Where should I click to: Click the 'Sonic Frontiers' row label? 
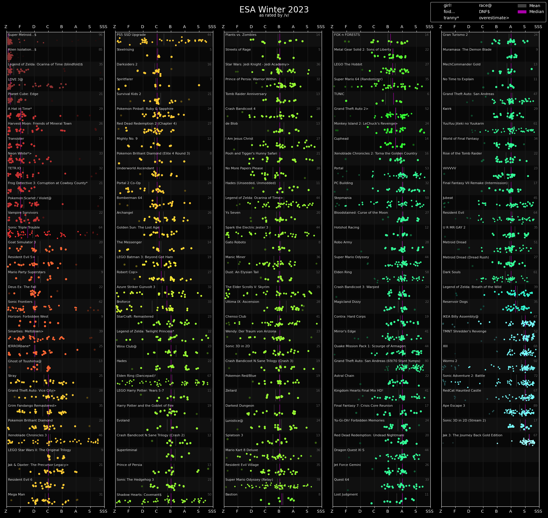coord(20,302)
